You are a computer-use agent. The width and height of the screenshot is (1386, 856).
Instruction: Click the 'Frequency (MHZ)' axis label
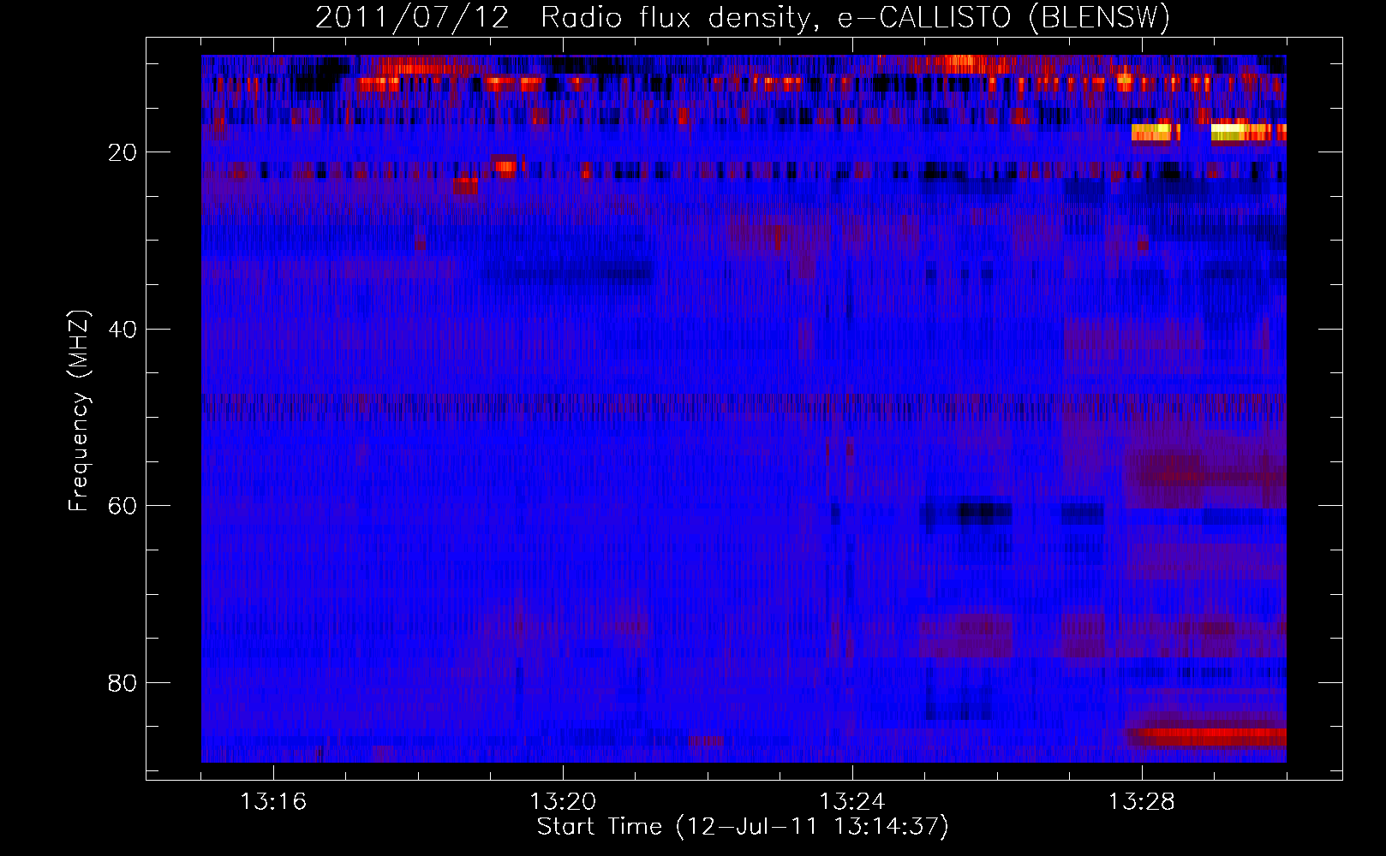79,411
